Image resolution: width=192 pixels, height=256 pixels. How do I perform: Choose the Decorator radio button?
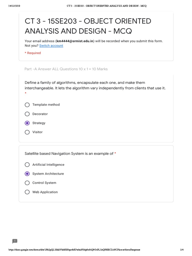(27, 114)
